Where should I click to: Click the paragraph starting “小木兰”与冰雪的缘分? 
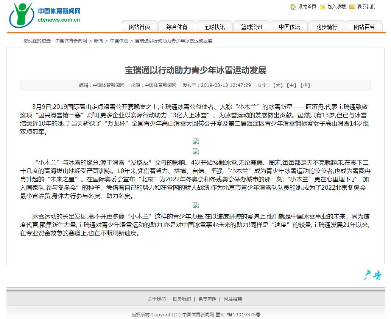pos(195,179)
